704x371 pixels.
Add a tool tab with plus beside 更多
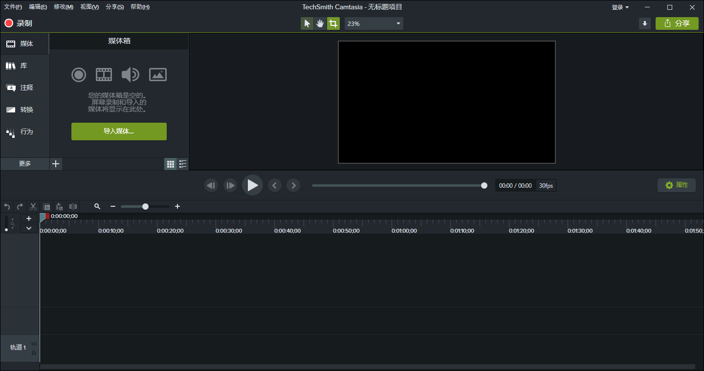56,164
